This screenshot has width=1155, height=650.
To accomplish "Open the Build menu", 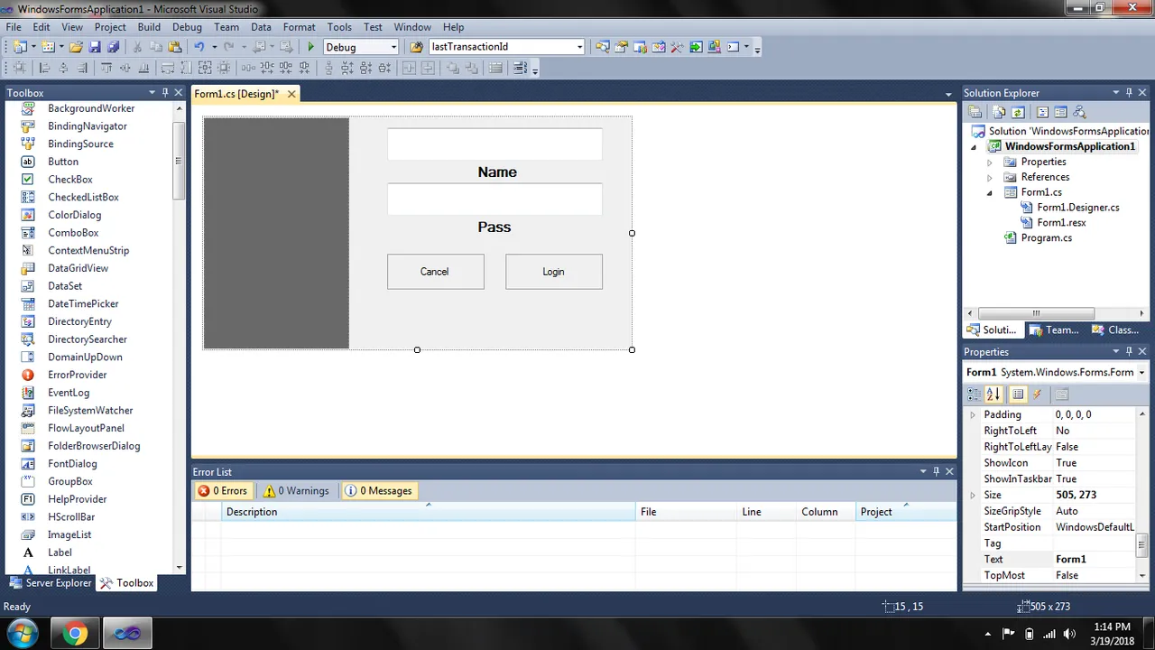I will pos(149,27).
